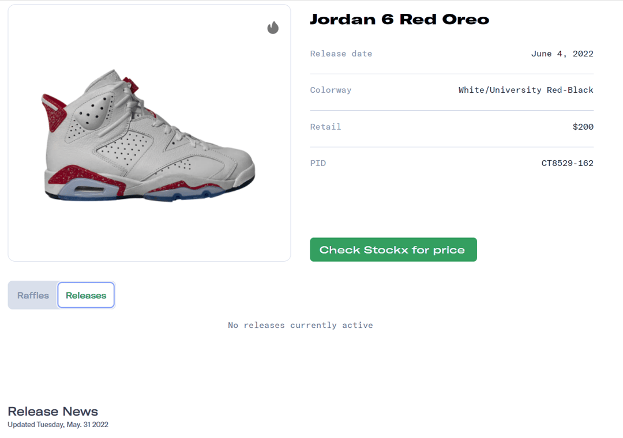Click the Release News heading

click(x=52, y=411)
